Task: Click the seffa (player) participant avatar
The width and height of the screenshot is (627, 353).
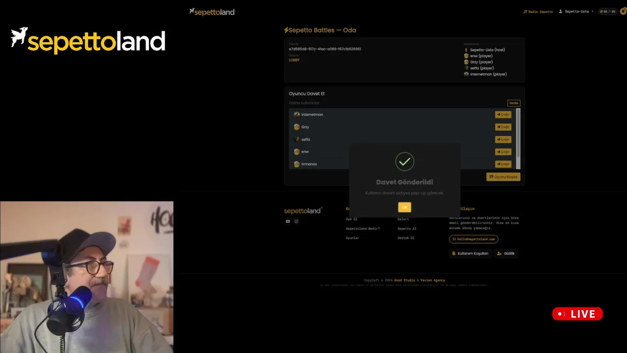Action: pyautogui.click(x=466, y=68)
